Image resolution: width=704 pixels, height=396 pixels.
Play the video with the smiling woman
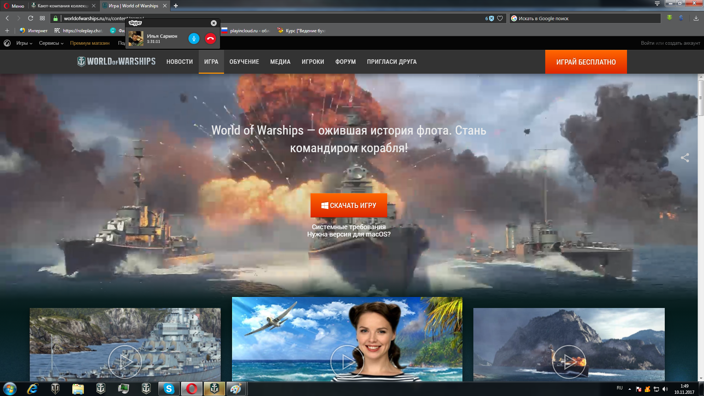(347, 362)
